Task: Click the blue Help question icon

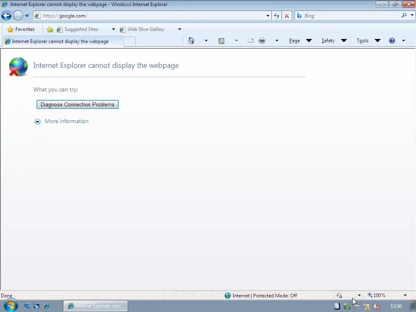Action: point(392,41)
